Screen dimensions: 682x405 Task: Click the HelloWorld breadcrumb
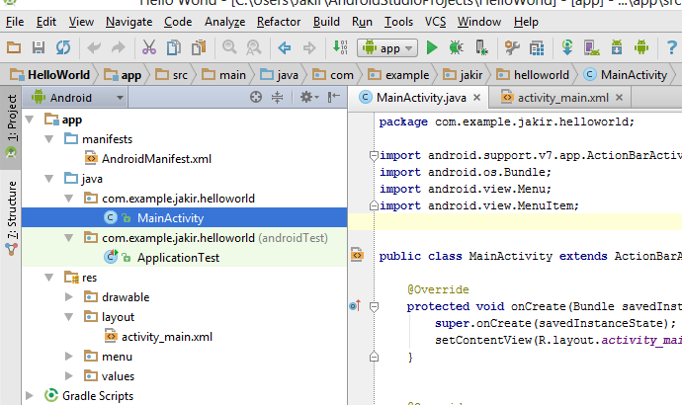pos(49,74)
